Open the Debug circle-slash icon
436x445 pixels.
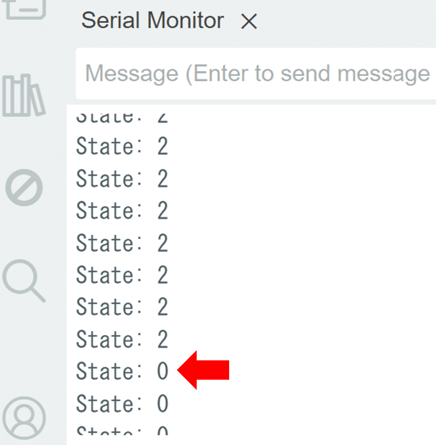point(24,188)
